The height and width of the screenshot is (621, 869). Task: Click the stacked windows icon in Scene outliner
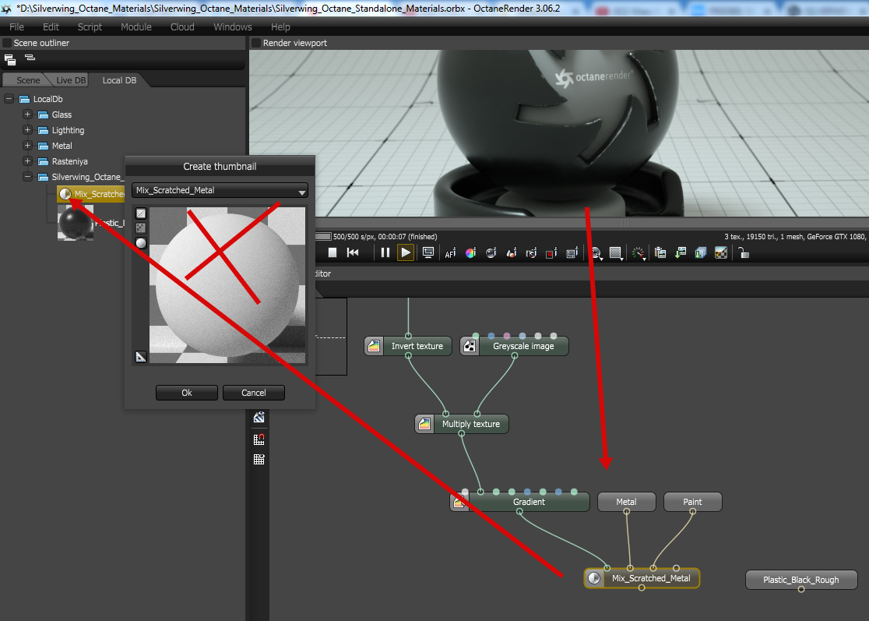pos(10,59)
